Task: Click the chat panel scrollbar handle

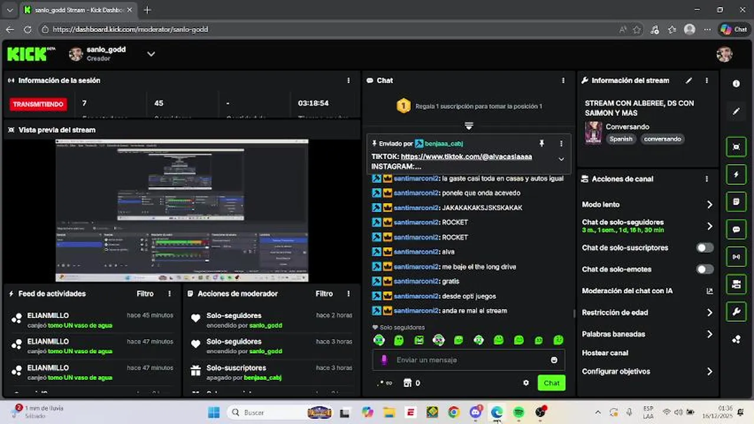Action: (574, 314)
